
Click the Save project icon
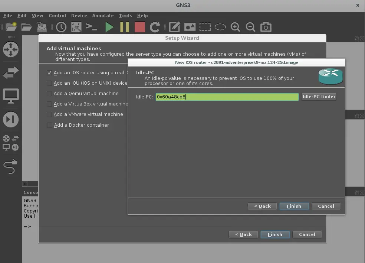coord(42,27)
